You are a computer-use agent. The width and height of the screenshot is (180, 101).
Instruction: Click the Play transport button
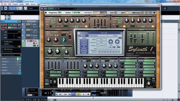pyautogui.click(x=84, y=94)
